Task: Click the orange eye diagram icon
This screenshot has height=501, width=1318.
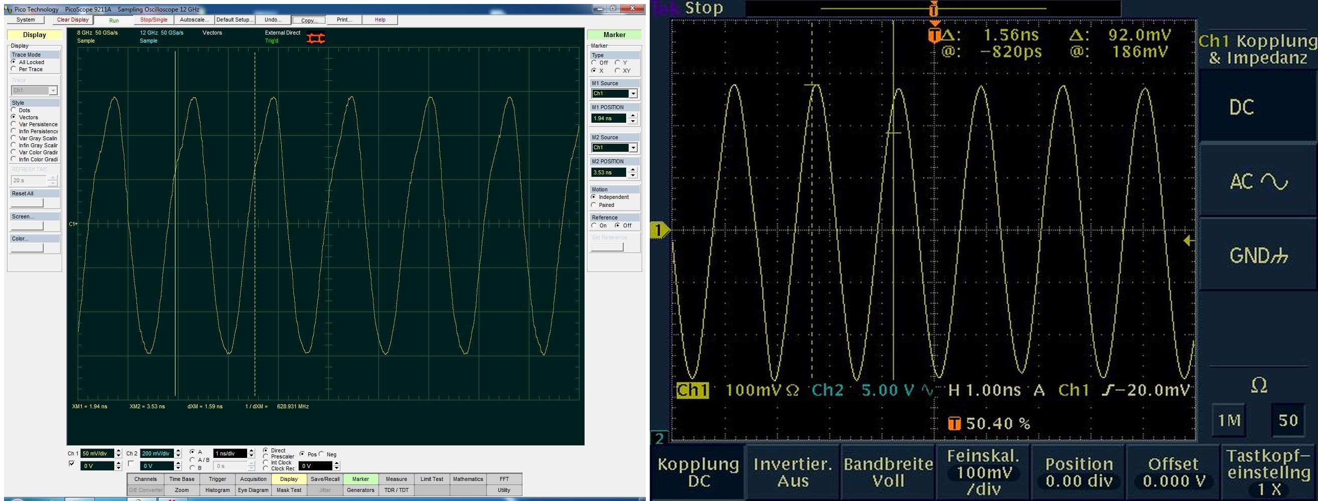Action: [316, 39]
